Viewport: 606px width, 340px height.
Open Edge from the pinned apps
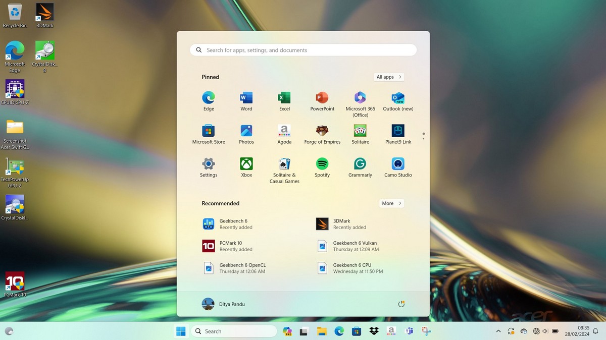point(209,101)
